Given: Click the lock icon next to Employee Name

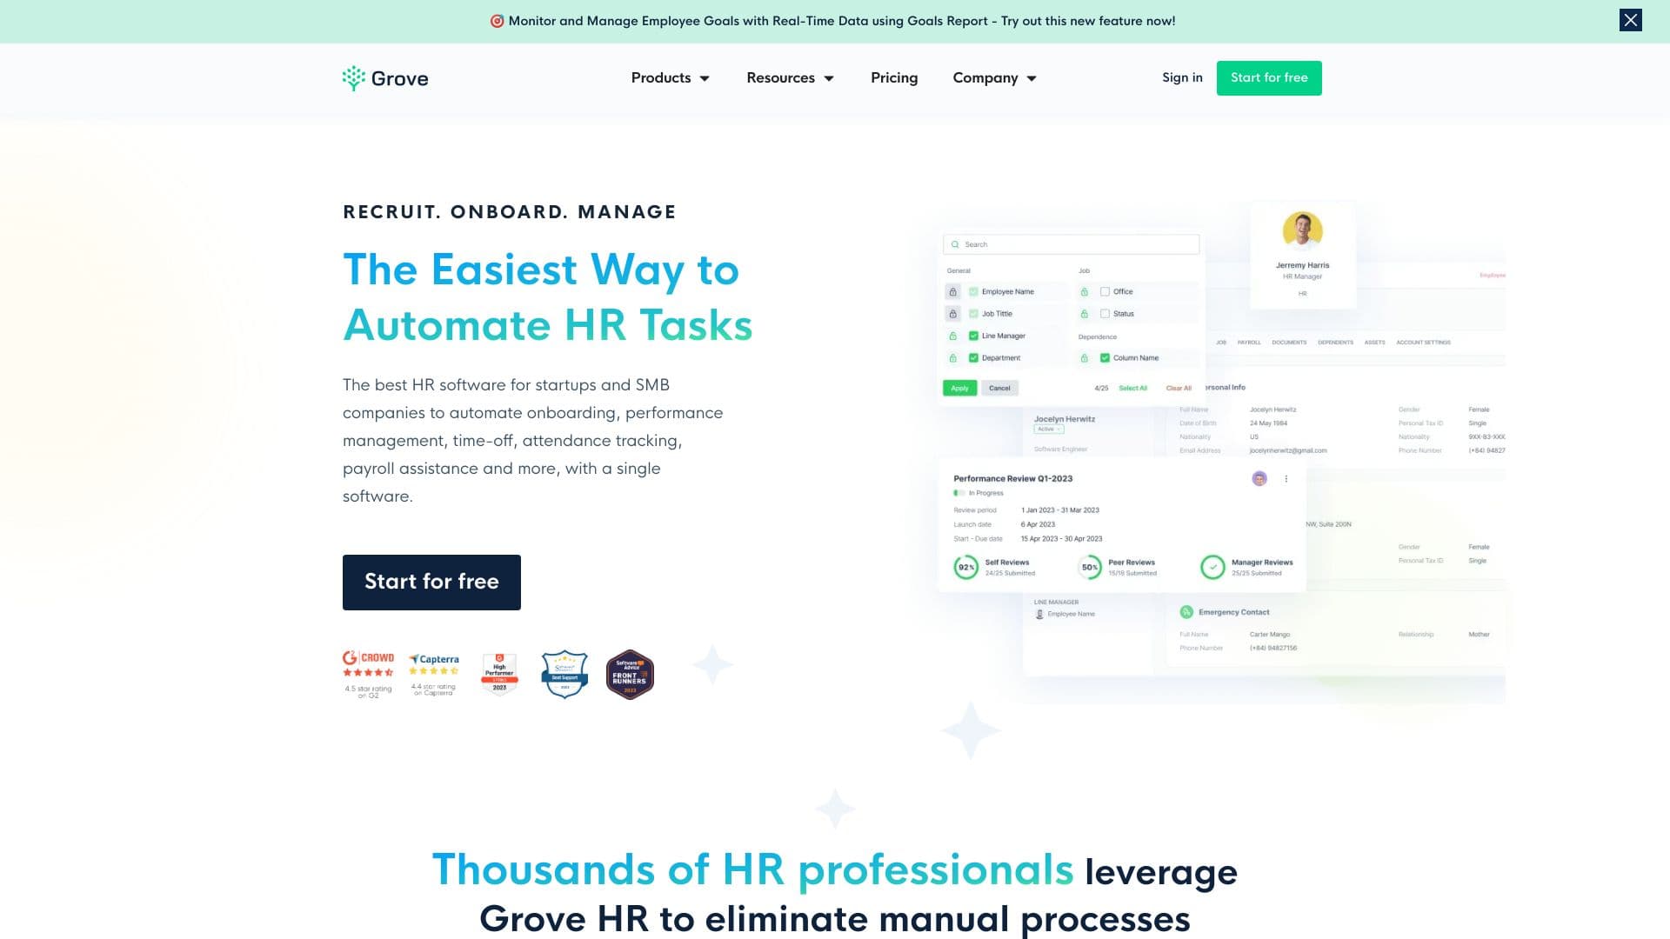Looking at the screenshot, I should click(954, 291).
